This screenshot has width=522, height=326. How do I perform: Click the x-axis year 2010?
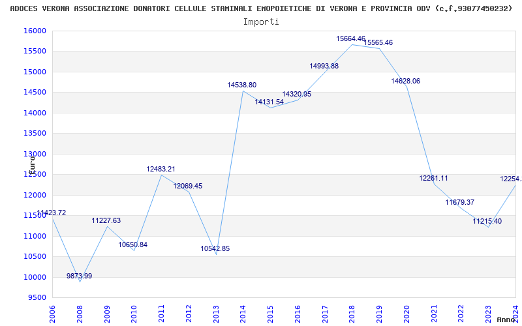click(x=134, y=314)
